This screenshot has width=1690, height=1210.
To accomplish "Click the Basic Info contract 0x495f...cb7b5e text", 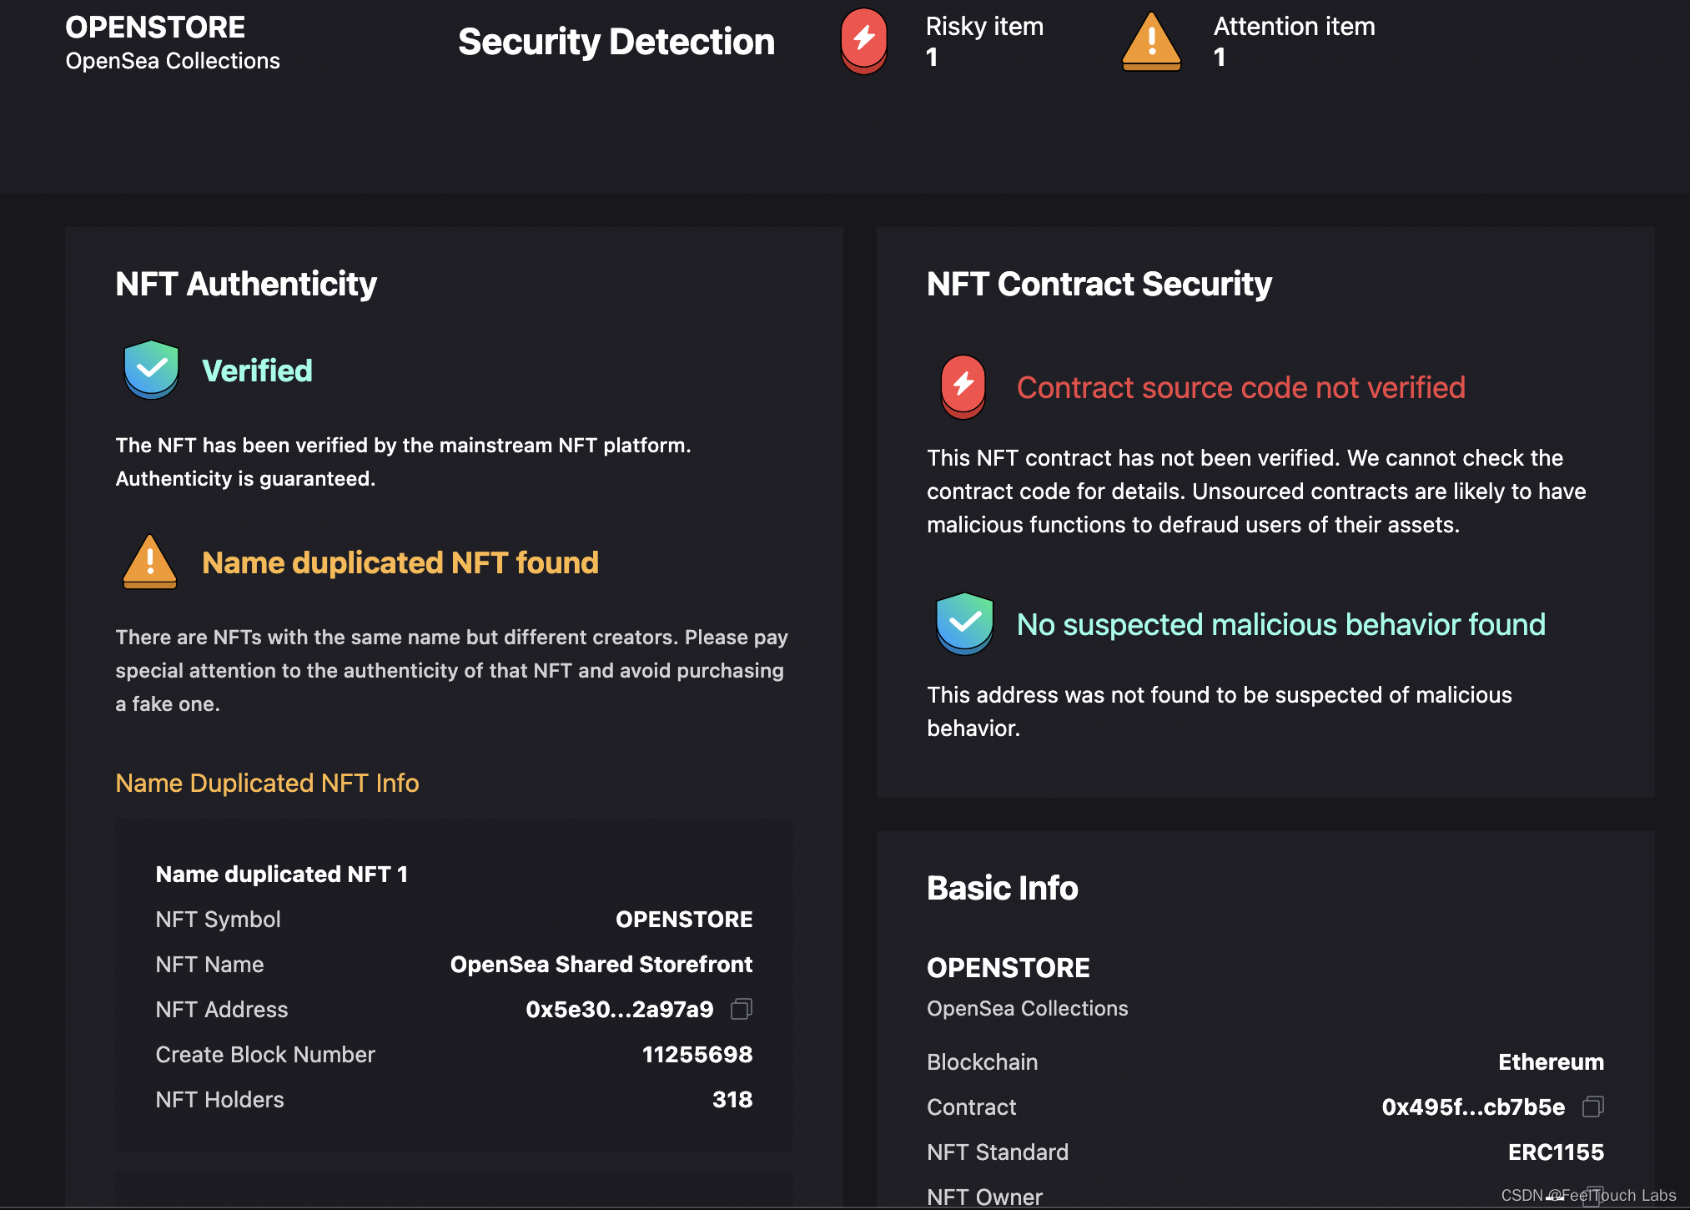I will click(1472, 1107).
